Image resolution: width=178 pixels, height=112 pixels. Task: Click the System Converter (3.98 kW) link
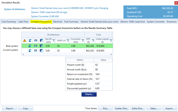tap(45, 16)
